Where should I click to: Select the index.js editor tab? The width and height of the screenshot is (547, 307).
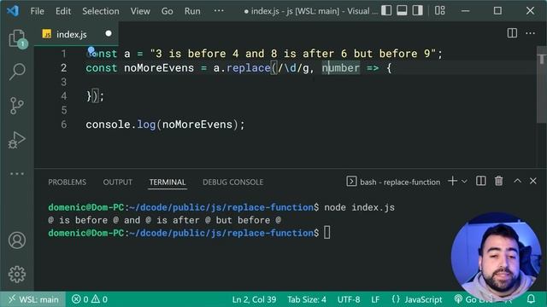[x=76, y=34]
